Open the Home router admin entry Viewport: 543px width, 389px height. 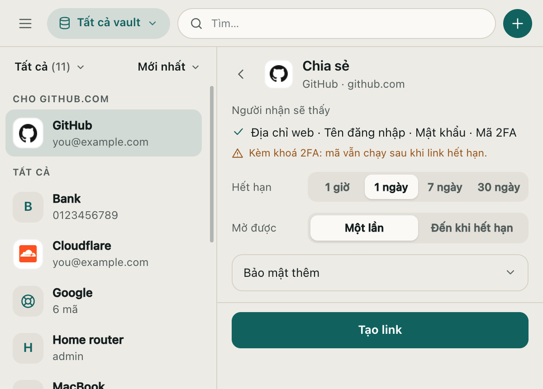[x=104, y=348]
